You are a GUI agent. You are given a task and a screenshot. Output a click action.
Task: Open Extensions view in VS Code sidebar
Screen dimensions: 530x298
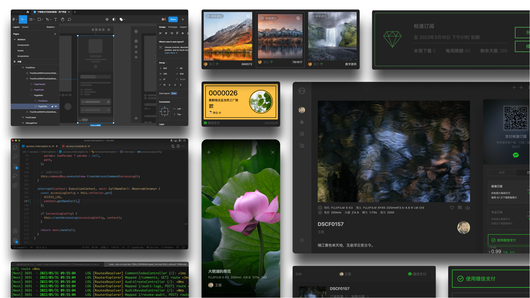(15, 185)
